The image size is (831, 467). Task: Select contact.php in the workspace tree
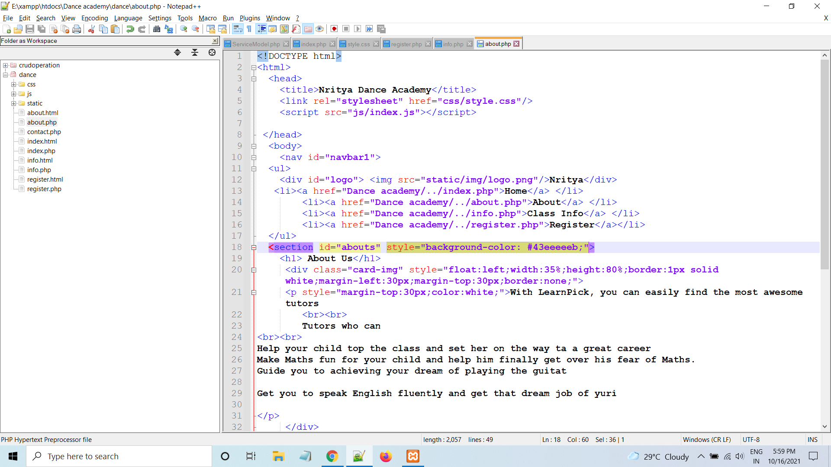pos(44,132)
